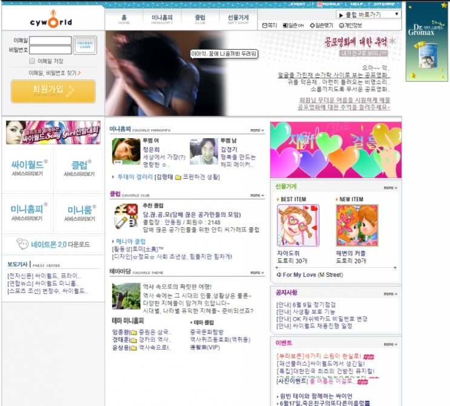Click the 해변의 커플 new item thumbnail

coord(357,225)
